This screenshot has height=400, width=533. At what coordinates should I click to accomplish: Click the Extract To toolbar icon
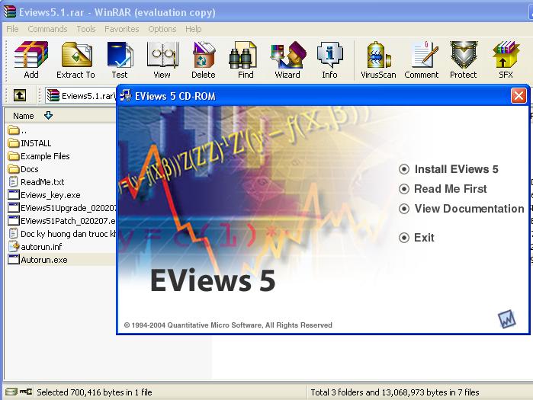(x=76, y=60)
